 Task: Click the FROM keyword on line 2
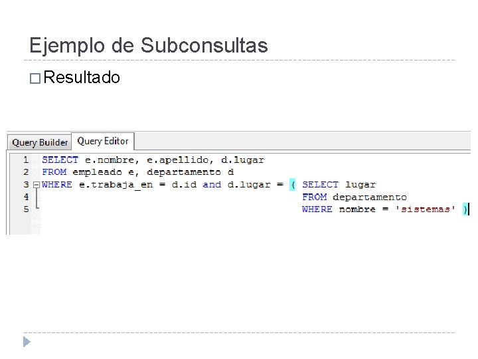point(54,172)
